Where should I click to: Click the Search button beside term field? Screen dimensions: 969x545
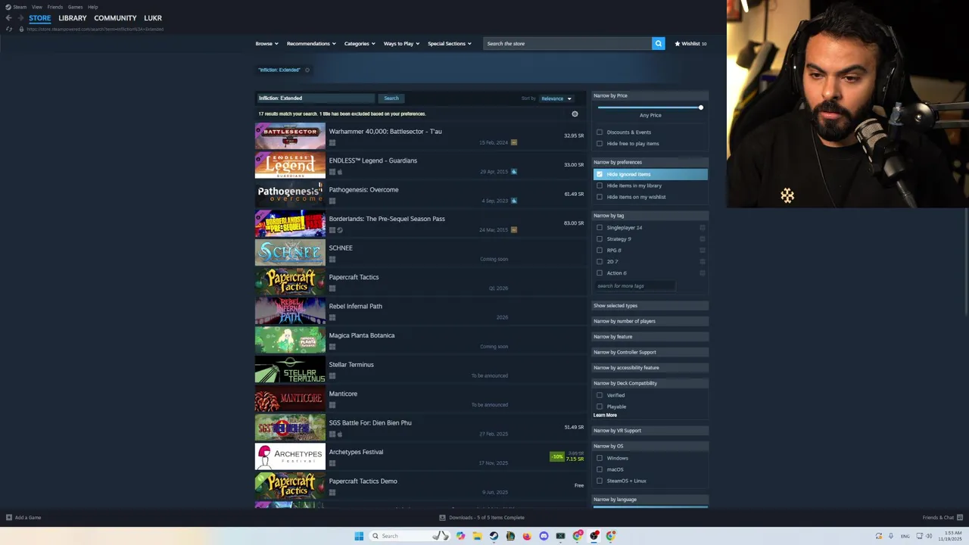point(391,98)
